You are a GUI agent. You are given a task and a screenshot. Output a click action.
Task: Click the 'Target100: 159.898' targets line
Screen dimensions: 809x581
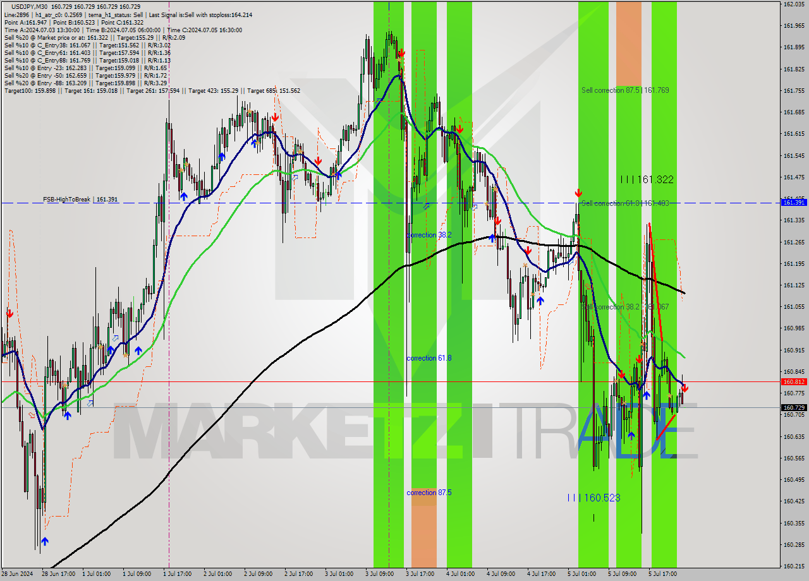point(152,91)
